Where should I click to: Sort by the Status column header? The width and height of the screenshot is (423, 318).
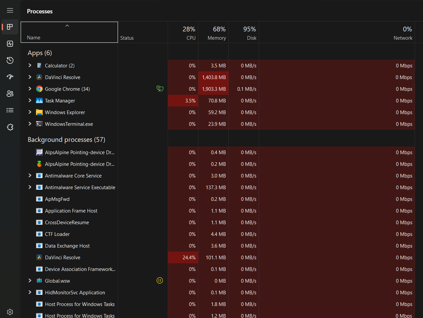(x=143, y=32)
